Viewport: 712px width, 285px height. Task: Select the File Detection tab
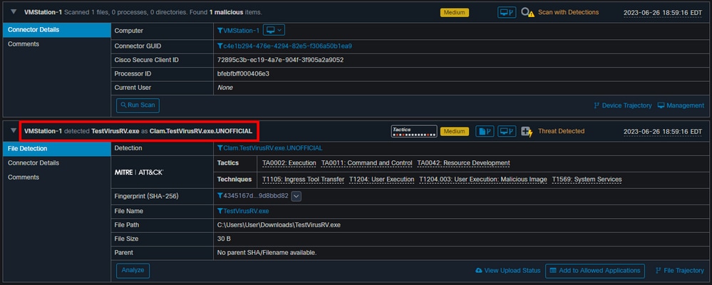click(x=57, y=148)
